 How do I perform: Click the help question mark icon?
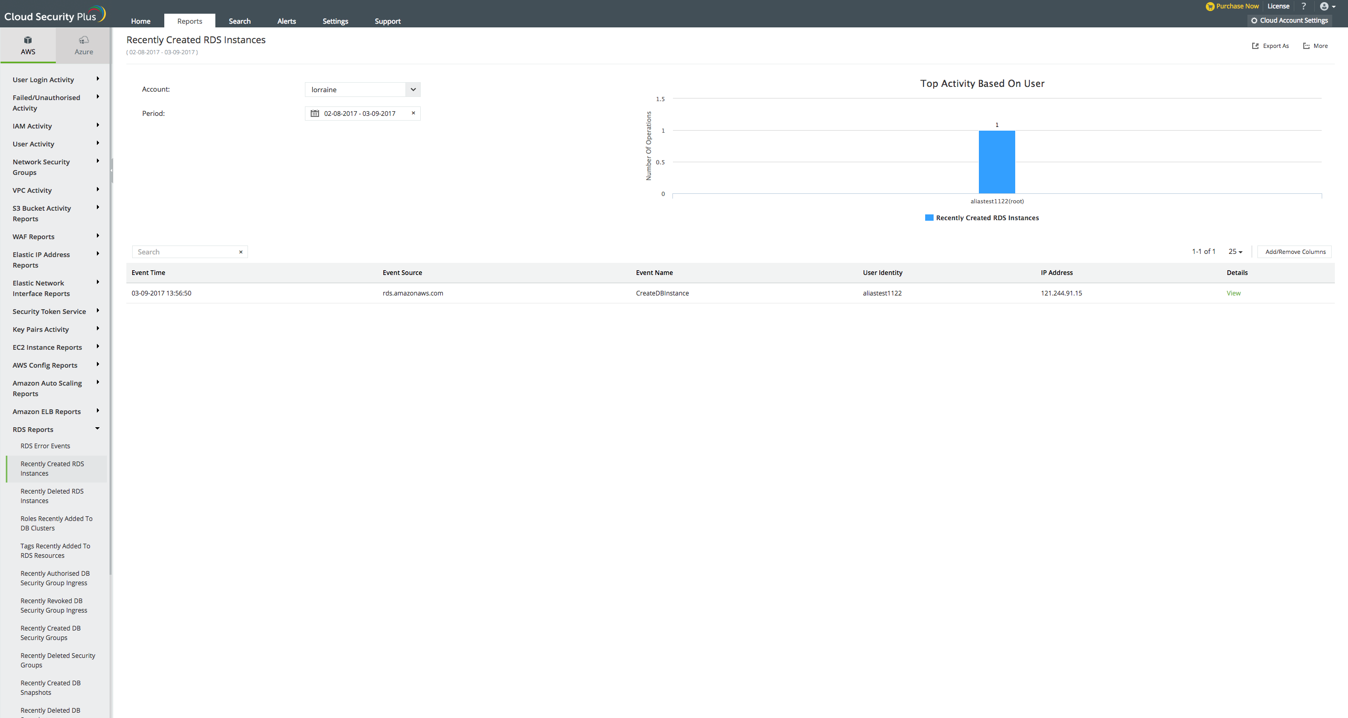pyautogui.click(x=1304, y=6)
